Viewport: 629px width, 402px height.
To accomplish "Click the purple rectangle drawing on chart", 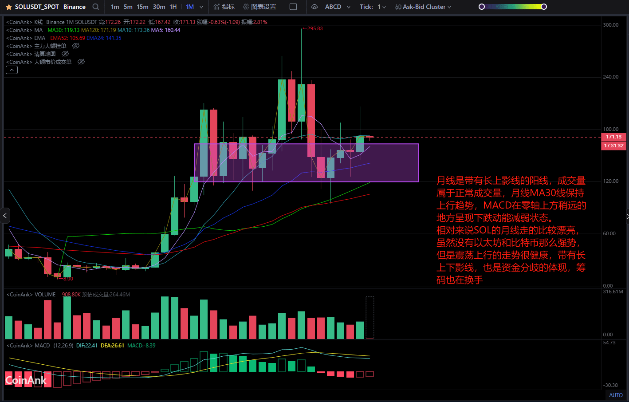I will pyautogui.click(x=307, y=163).
